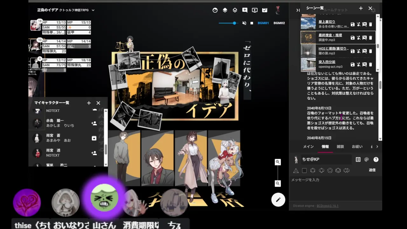Focus the メッセージを入力 message field
This screenshot has height=229, width=407.
point(335,188)
